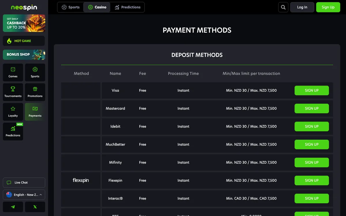The image size is (346, 216).
Task: Click the PAYMENT METHODS page title
Action: coord(197,30)
